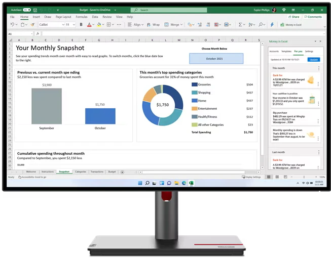Viewport: 331px width, 258px height.
Task: Open Money in Excel from ribbon
Action: (291, 24)
